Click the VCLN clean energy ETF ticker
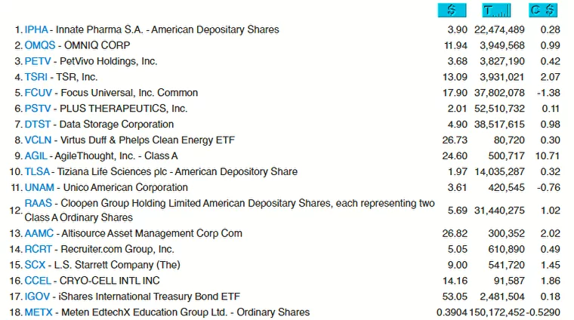574x320 pixels. pyautogui.click(x=38, y=140)
